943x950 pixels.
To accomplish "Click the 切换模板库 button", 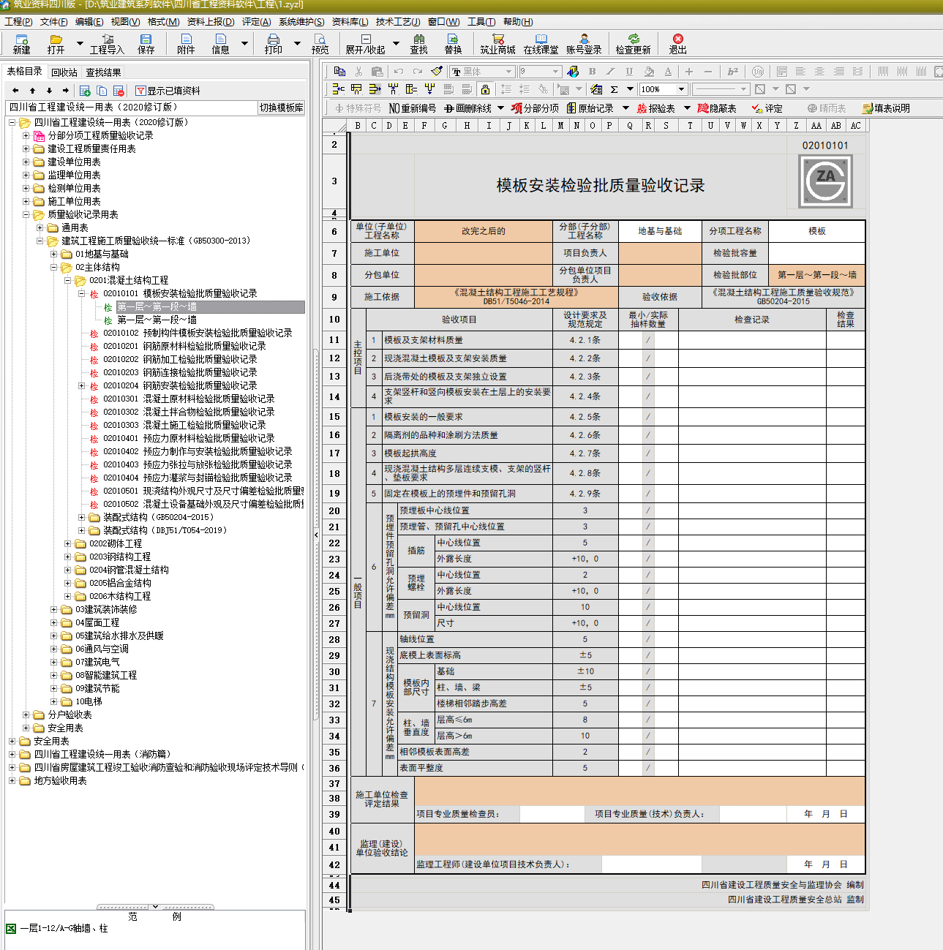I will 282,108.
